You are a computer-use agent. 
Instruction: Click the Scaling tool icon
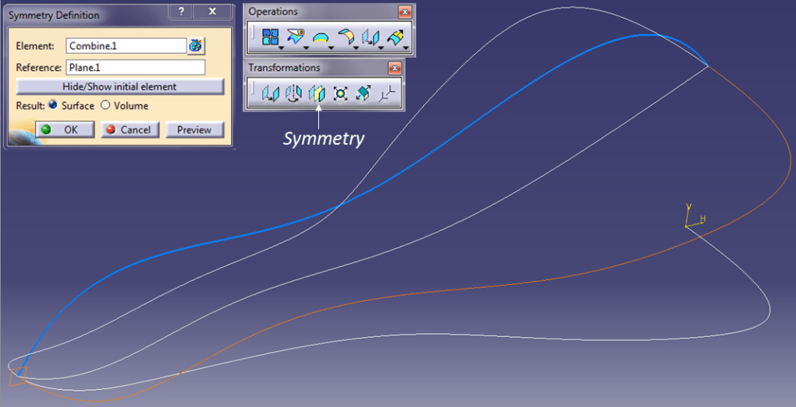click(x=339, y=93)
